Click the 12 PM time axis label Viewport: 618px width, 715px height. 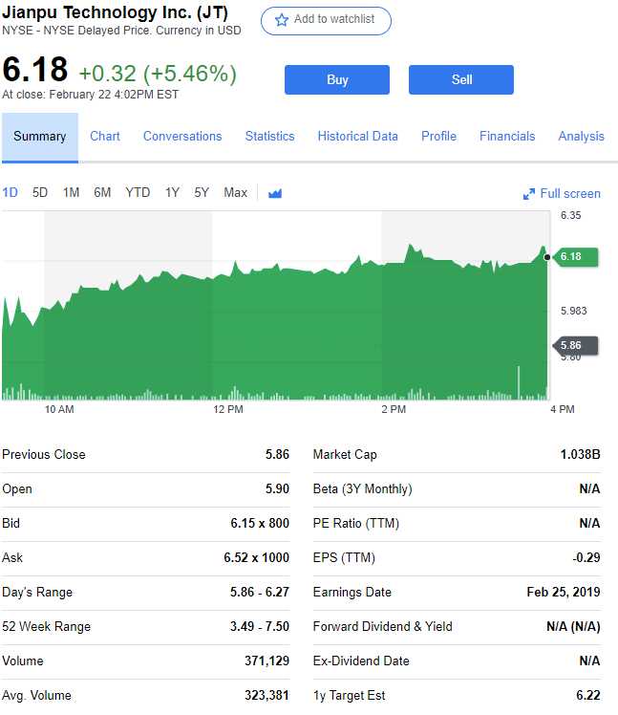pos(228,409)
